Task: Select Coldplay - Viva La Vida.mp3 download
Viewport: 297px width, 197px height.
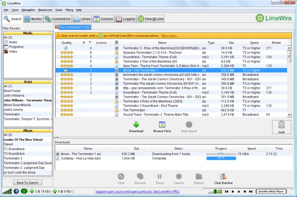Action: pyautogui.click(x=173, y=158)
